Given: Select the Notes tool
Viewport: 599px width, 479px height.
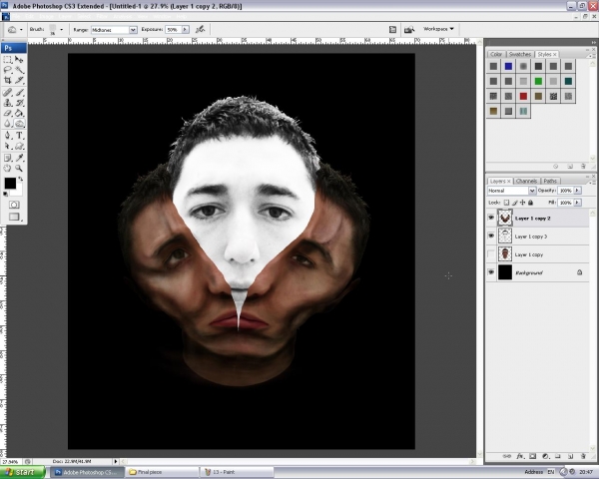Looking at the screenshot, I should pos(8,158).
